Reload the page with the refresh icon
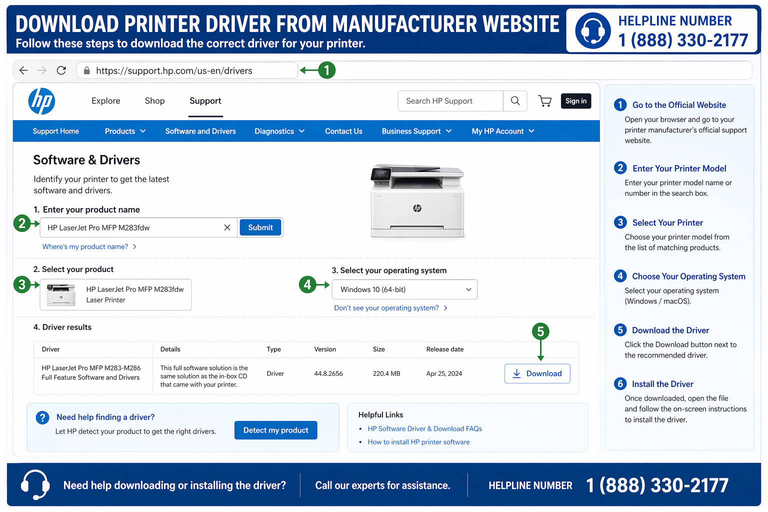768x512 pixels. tap(61, 70)
